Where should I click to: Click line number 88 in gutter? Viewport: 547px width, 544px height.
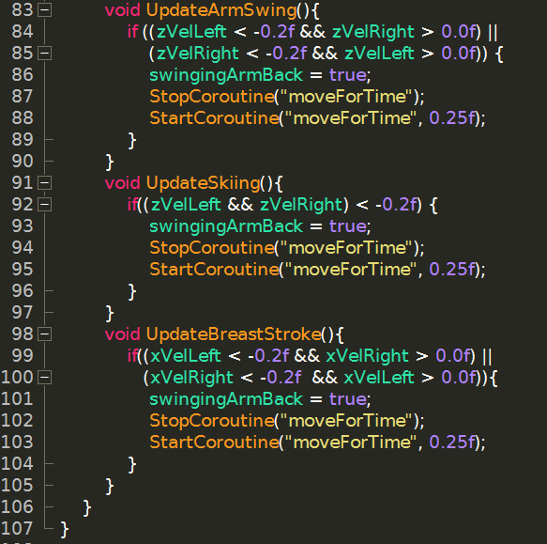23,118
